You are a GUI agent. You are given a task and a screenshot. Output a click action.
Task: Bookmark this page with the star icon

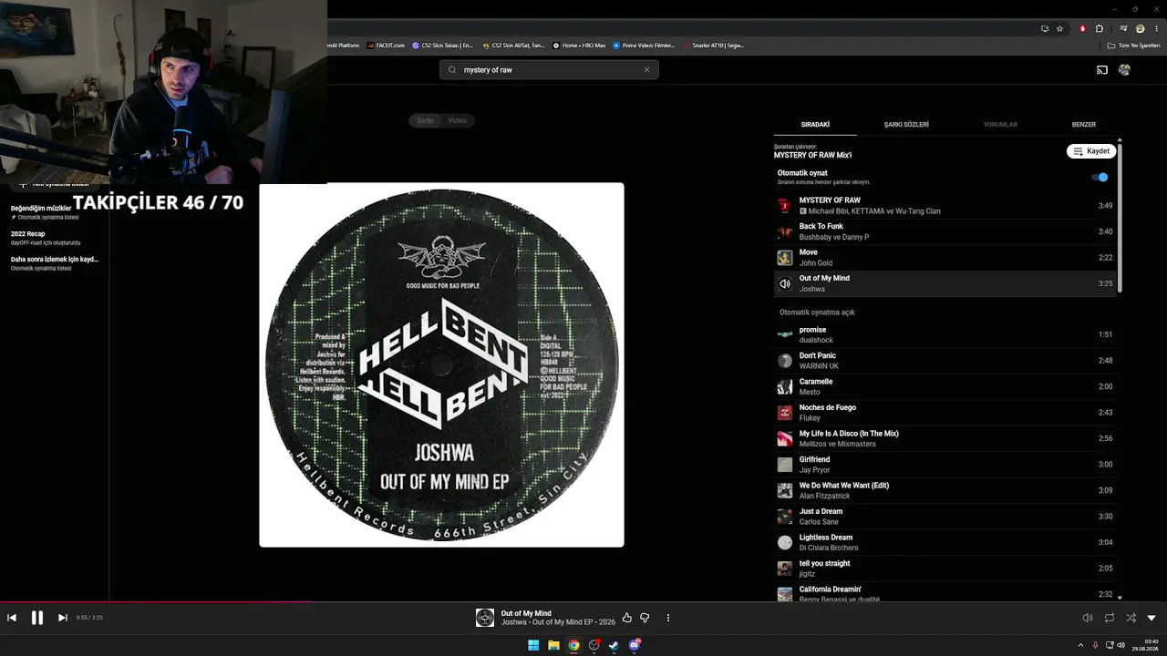point(1059,28)
